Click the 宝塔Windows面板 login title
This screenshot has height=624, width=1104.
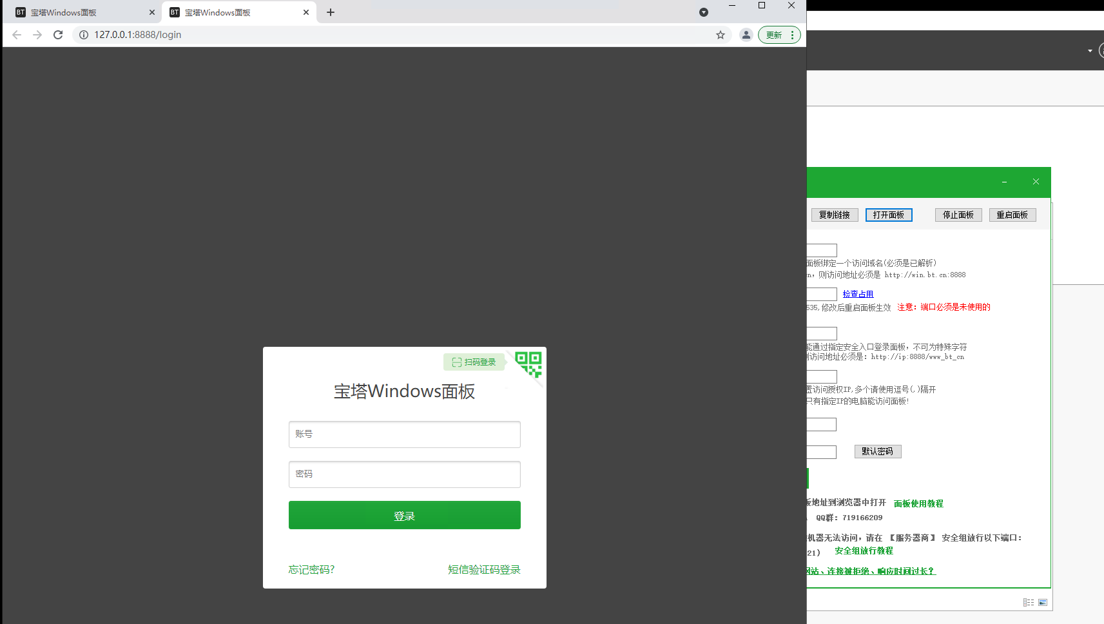[405, 391]
